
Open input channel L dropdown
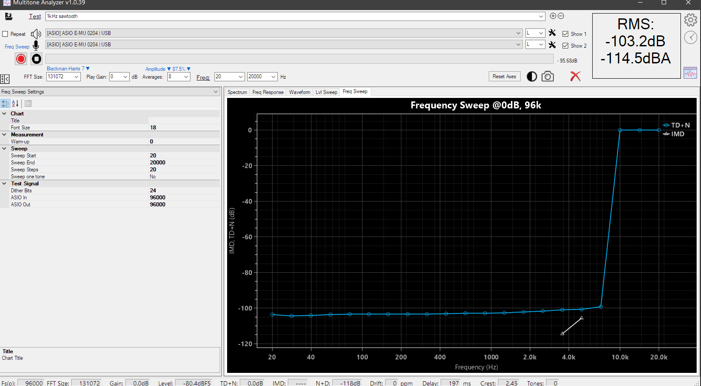(x=541, y=44)
